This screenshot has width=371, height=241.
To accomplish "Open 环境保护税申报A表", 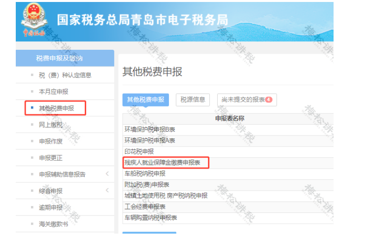I will (150, 140).
